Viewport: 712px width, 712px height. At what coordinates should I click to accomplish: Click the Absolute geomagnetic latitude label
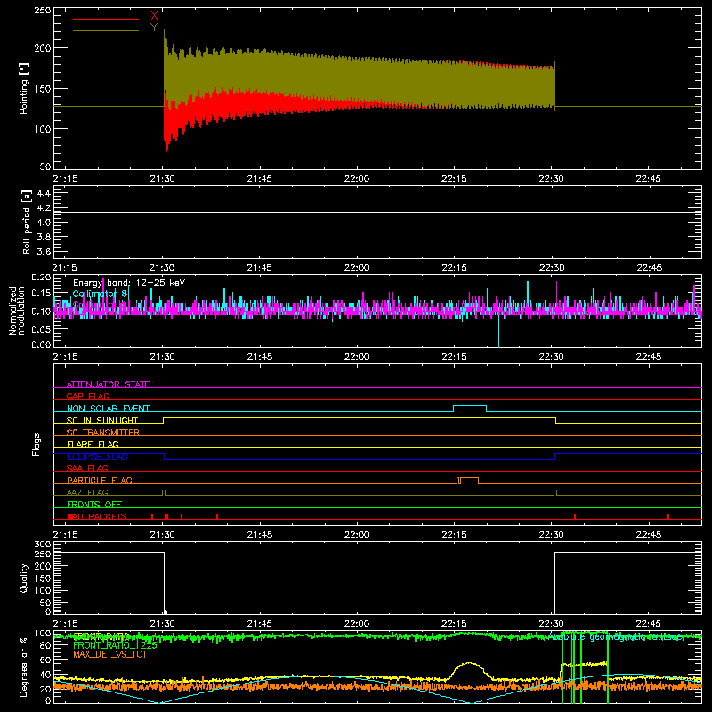616,637
